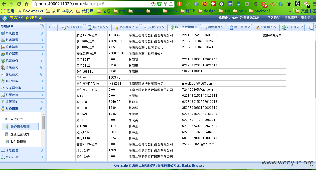Click the 系统管理 computer icon
316x170 pixels.
tap(3, 33)
